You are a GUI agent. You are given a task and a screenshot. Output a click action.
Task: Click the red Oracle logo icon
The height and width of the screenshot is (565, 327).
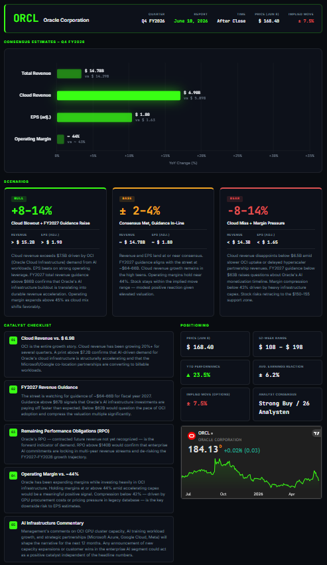pos(192,436)
